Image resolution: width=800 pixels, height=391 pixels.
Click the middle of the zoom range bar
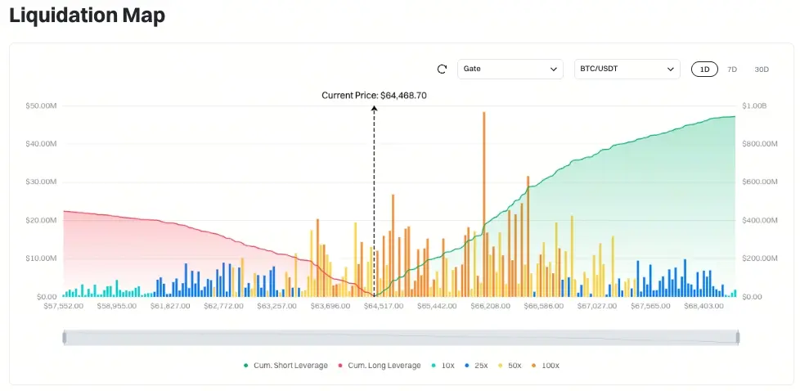click(401, 337)
